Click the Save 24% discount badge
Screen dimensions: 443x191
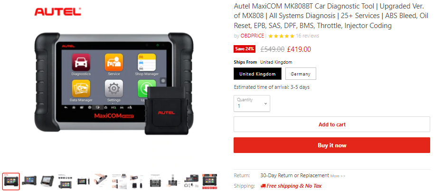(245, 49)
